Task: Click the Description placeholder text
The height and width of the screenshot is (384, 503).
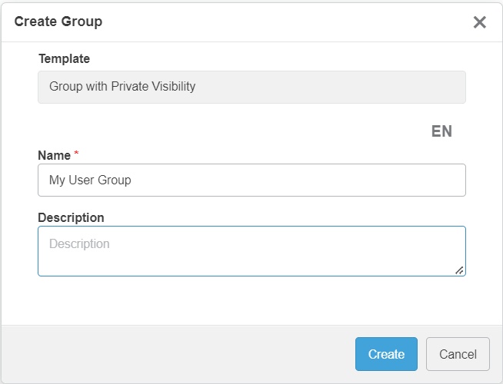Action: pyautogui.click(x=79, y=244)
